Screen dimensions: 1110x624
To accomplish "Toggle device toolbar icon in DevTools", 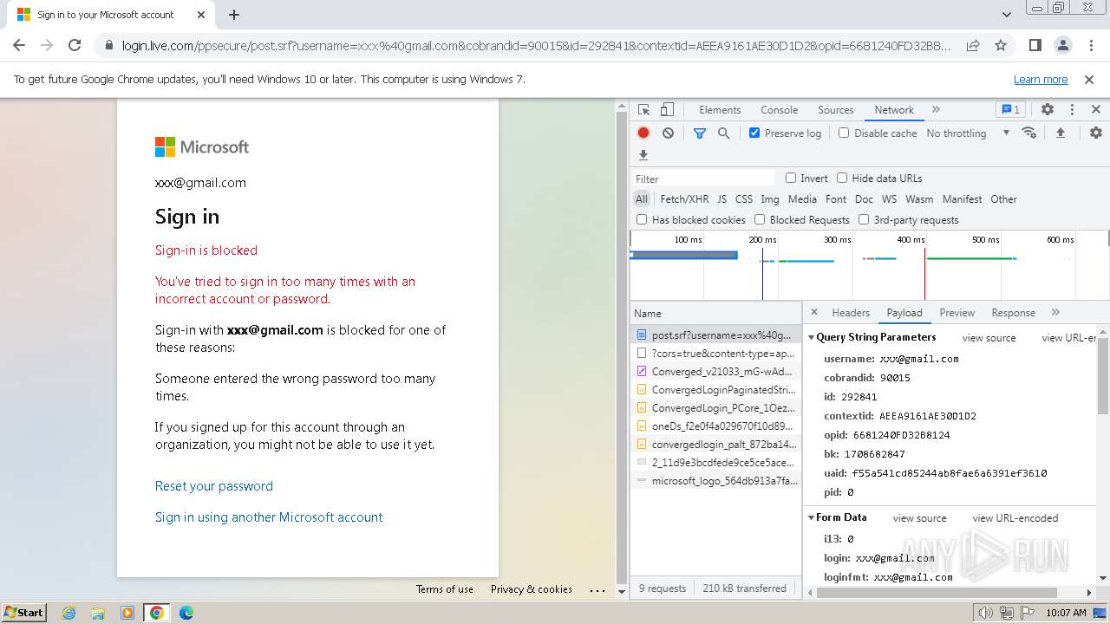I will pyautogui.click(x=667, y=110).
